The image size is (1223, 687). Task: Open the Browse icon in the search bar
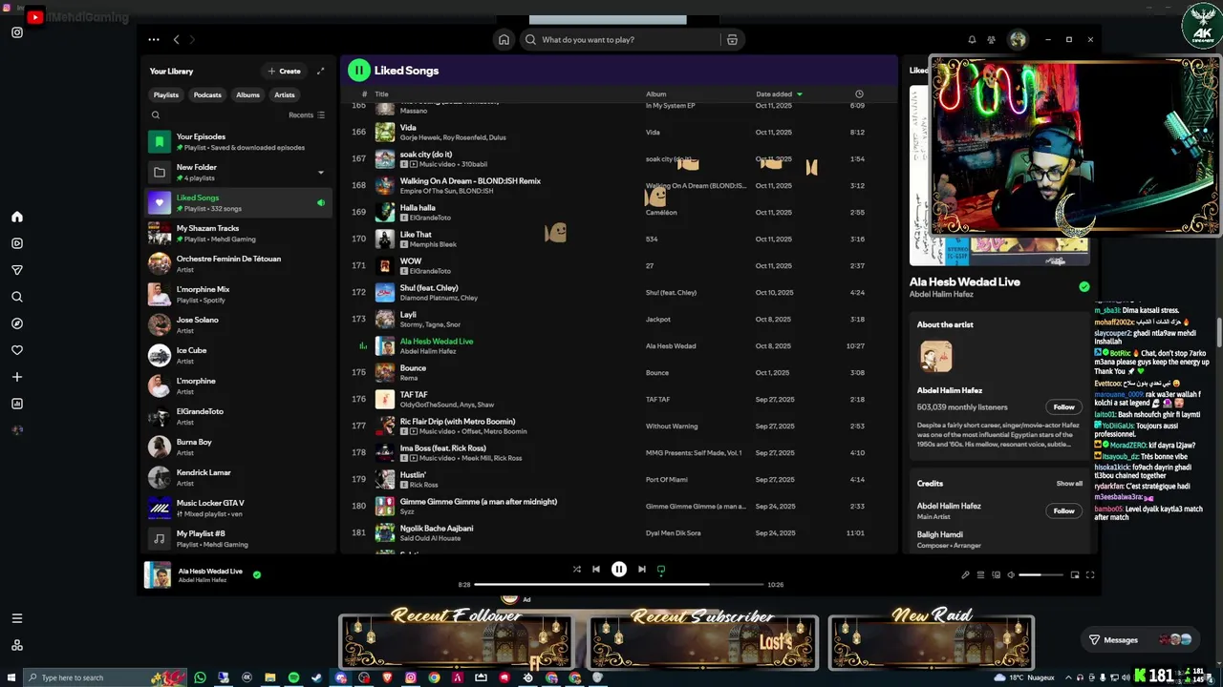[732, 40]
